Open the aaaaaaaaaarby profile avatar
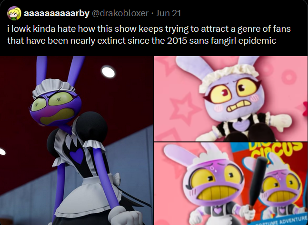308x225 pixels. [x=14, y=13]
